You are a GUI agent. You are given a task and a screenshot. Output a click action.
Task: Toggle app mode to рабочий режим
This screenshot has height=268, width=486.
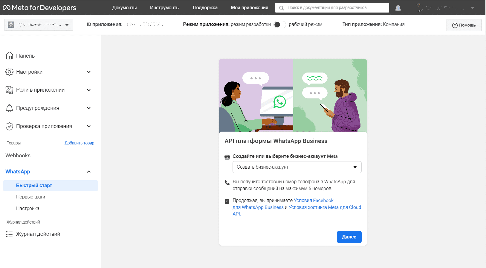(280, 24)
